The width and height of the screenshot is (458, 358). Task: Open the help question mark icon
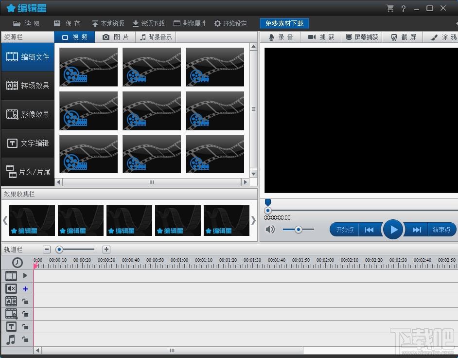[404, 8]
